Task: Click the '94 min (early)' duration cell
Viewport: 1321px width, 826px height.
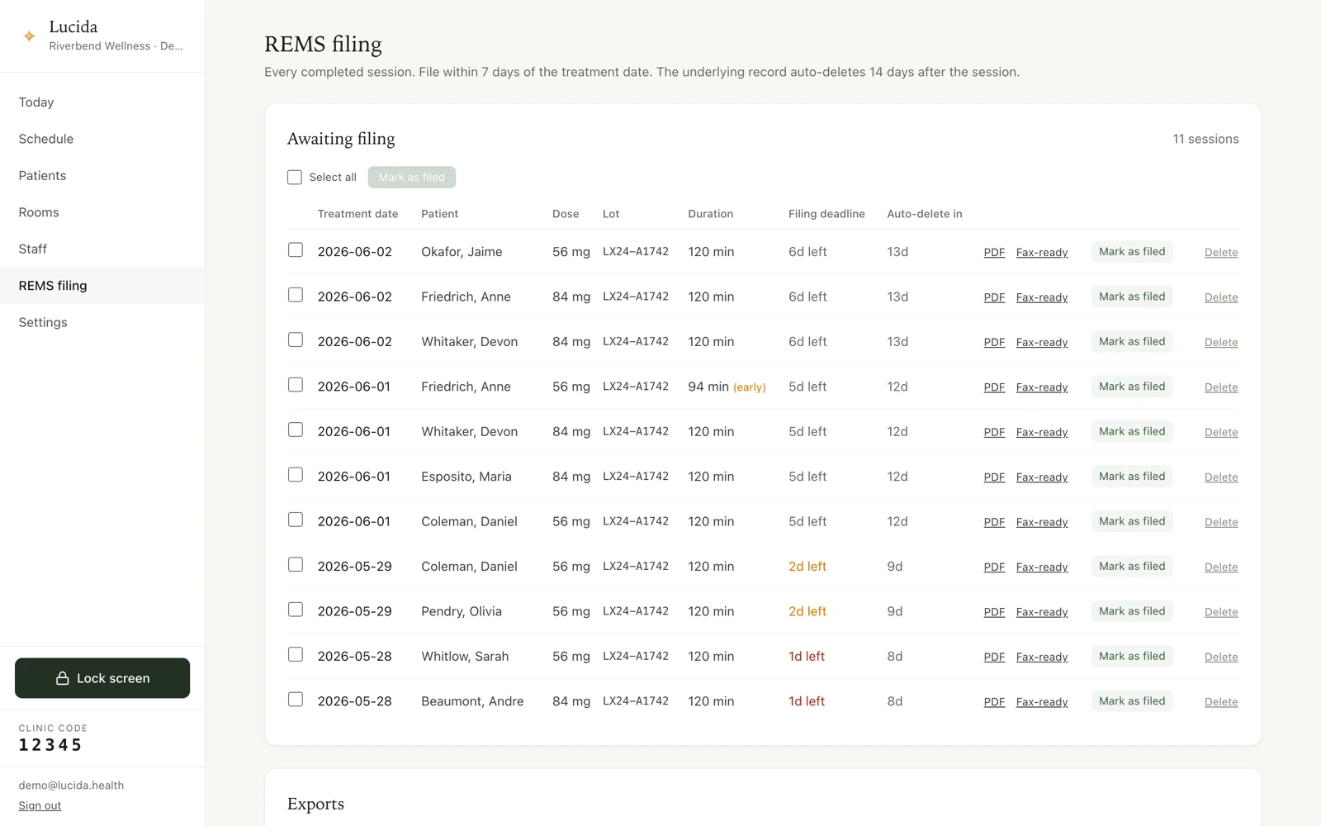Action: (x=727, y=387)
